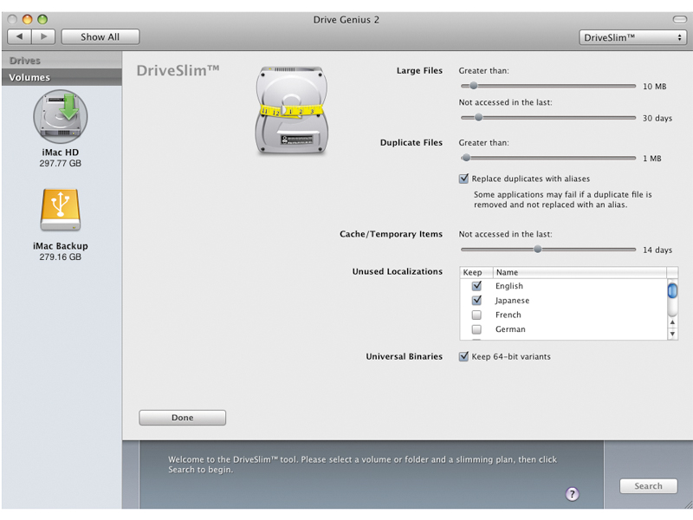Click the Drive Genius 2 window title
Image resolution: width=693 pixels, height=520 pixels.
(x=346, y=19)
